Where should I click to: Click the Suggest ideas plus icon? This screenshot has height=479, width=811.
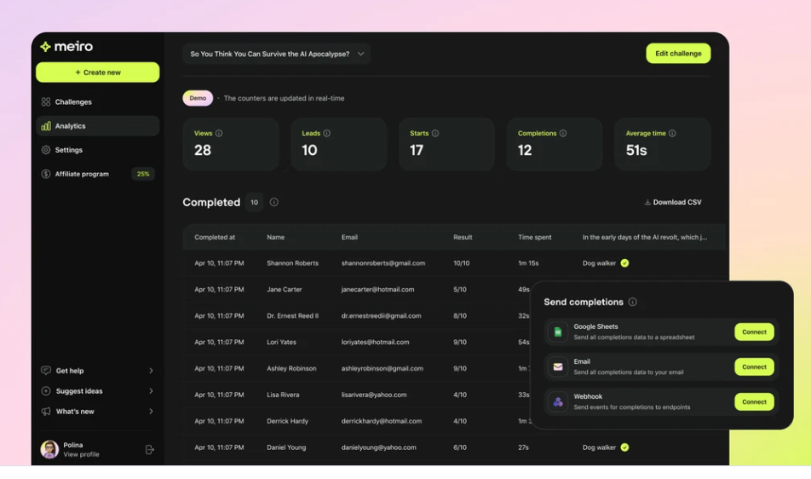(x=46, y=391)
